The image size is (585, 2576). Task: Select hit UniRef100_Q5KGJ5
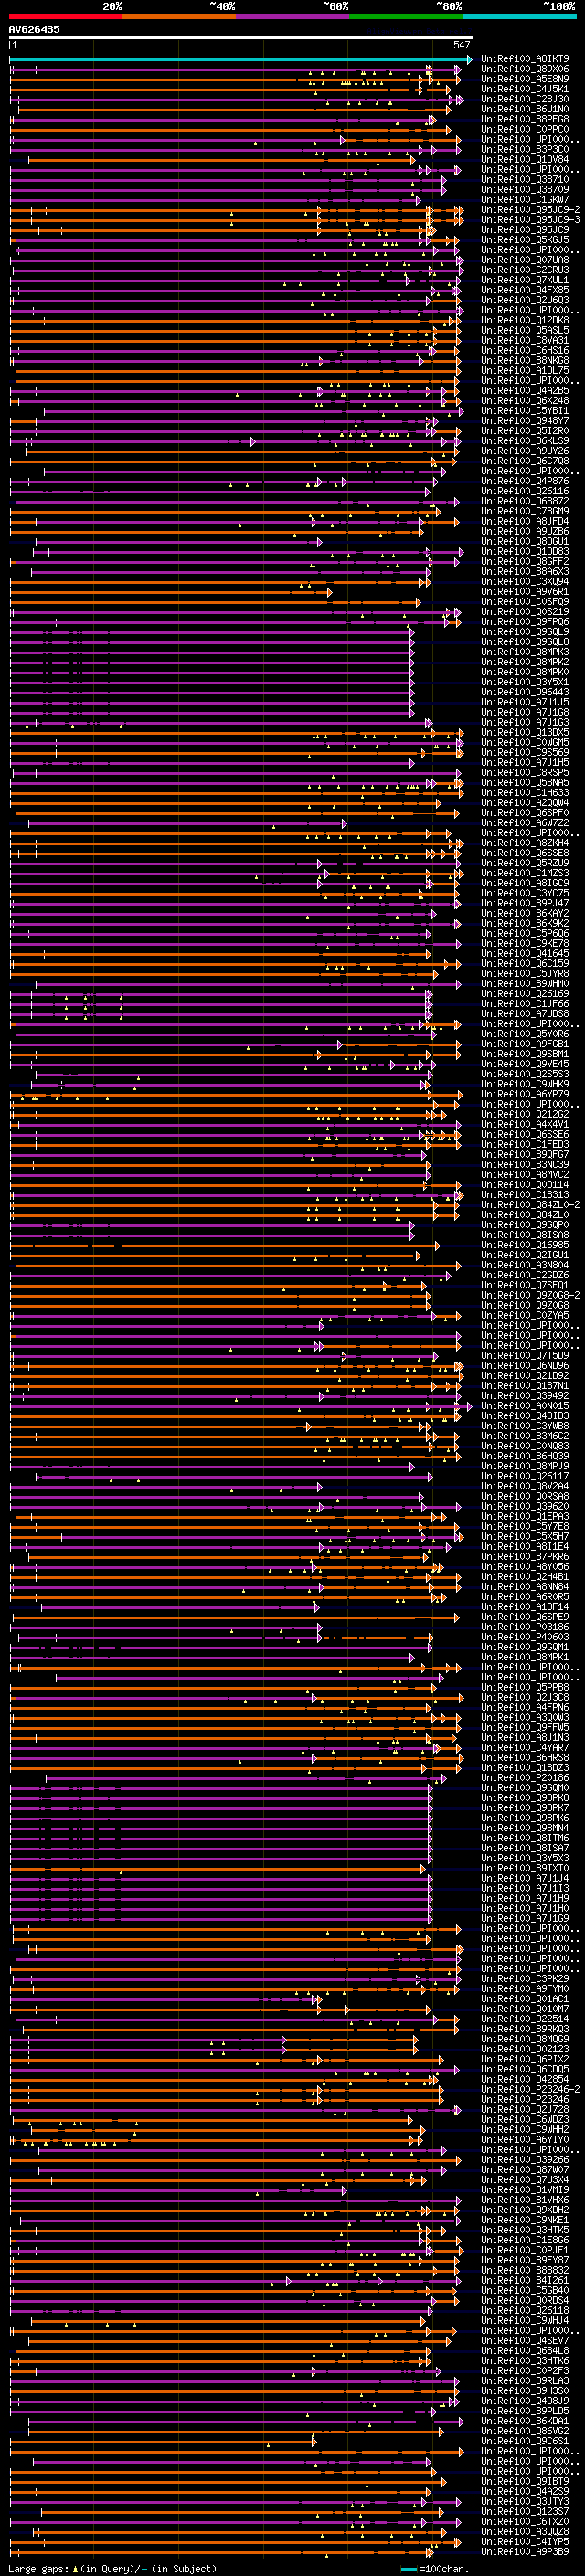[x=525, y=240]
